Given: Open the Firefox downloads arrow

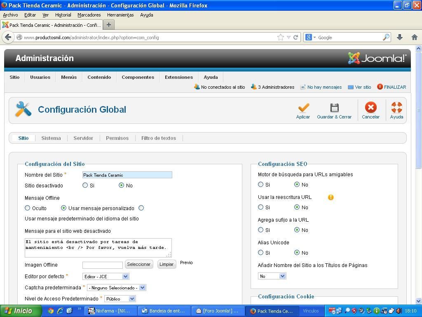Looking at the screenshot, I should coord(400,37).
